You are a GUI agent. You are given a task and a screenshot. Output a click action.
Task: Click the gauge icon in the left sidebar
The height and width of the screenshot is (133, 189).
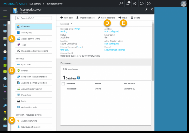(5, 52)
